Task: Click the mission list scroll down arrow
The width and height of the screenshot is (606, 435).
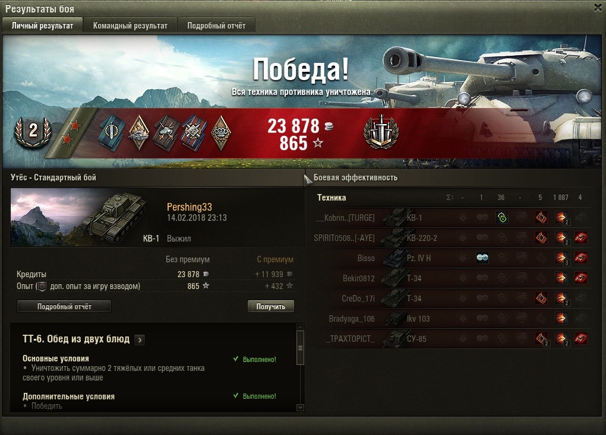Action: (300, 408)
